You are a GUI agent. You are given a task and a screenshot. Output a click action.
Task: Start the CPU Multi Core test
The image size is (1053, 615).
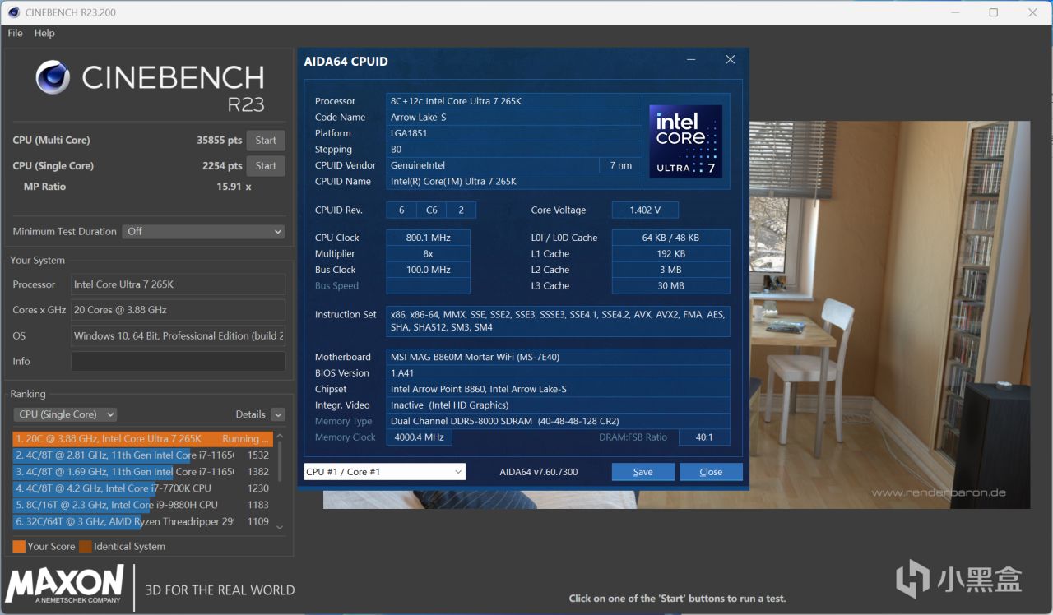click(x=266, y=141)
